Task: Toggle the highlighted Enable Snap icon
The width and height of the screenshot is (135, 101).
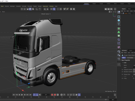Action: pos(54,9)
